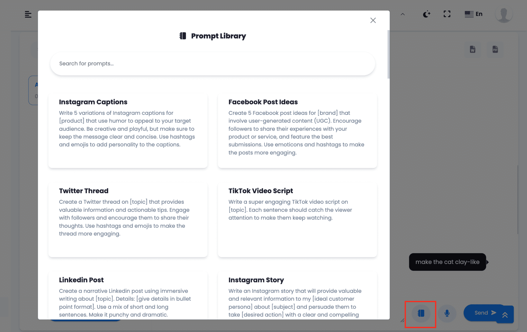This screenshot has width=527, height=332.
Task: Select the Instagram Captions prompt card
Action: (128, 130)
